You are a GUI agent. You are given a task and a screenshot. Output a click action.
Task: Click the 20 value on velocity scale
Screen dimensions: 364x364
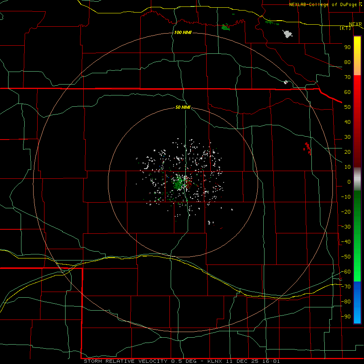(347, 152)
